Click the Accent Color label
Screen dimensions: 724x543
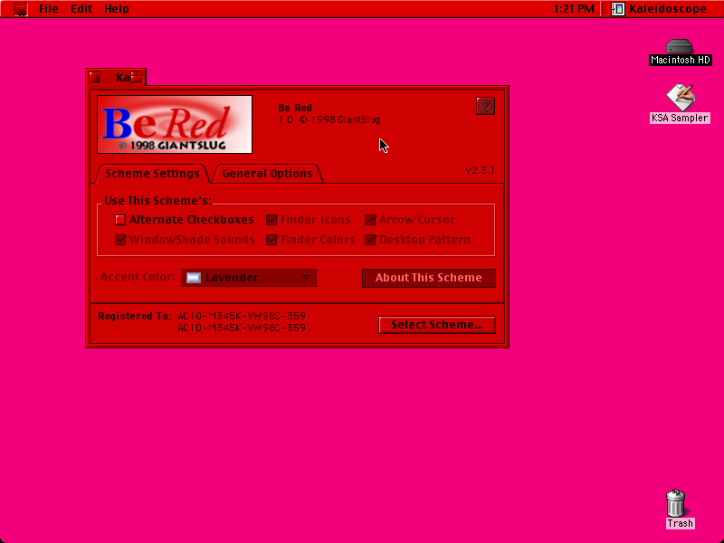coord(138,277)
